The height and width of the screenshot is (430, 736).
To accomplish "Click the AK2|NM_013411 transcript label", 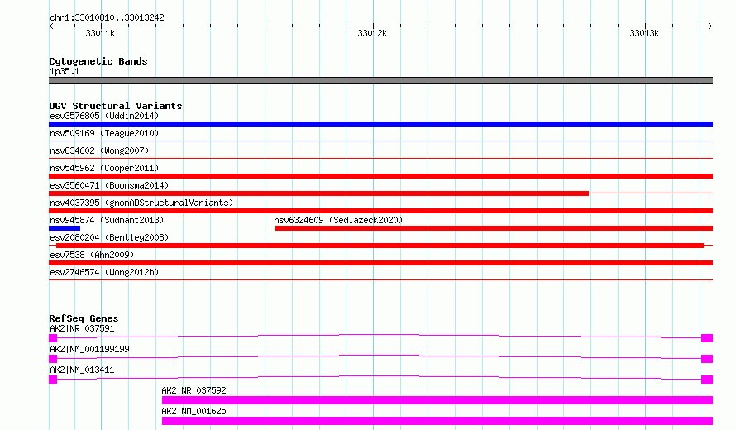I will (82, 370).
